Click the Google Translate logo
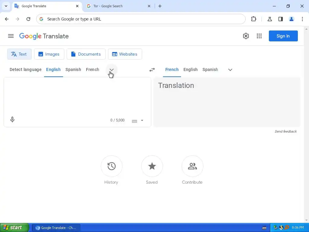 [x=44, y=36]
